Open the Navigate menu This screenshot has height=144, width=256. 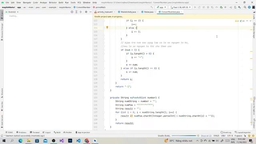click(27, 2)
